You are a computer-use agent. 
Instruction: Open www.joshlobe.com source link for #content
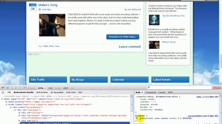[203, 116]
